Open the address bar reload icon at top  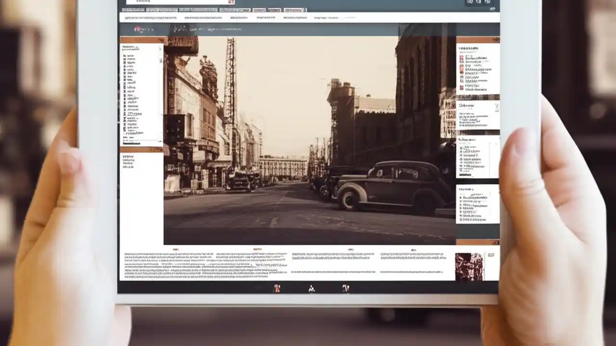tap(230, 2)
